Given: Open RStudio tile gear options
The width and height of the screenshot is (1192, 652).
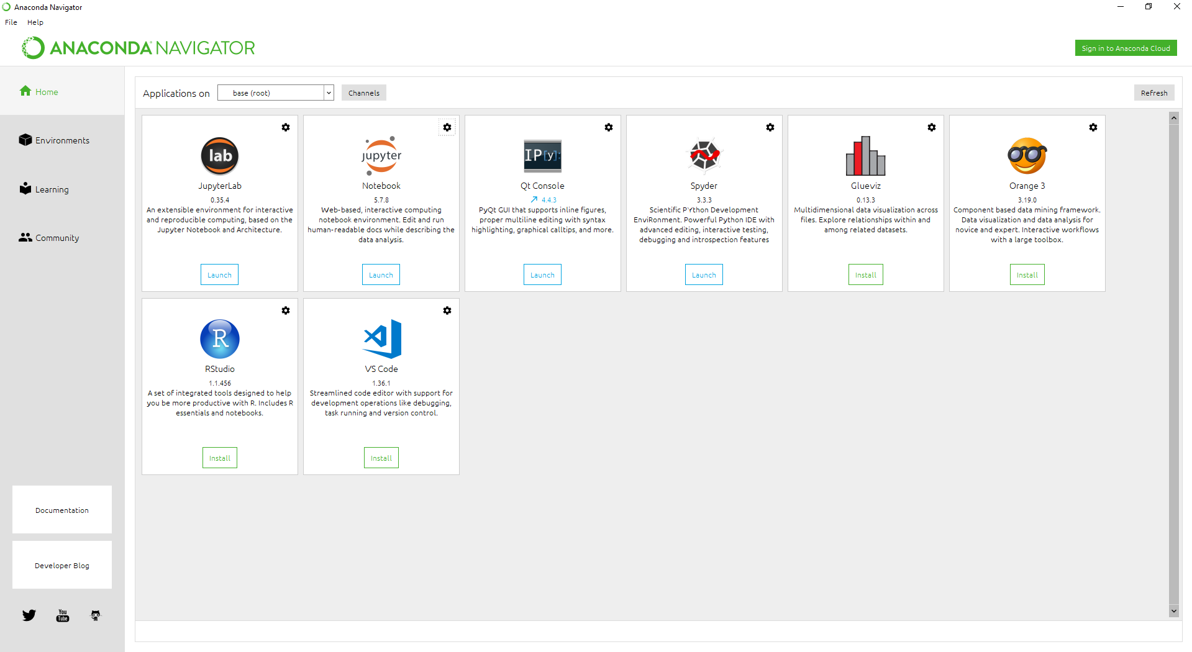Looking at the screenshot, I should 286,310.
